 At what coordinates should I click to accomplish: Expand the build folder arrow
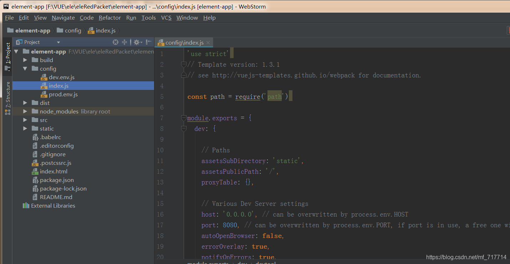tap(25, 60)
